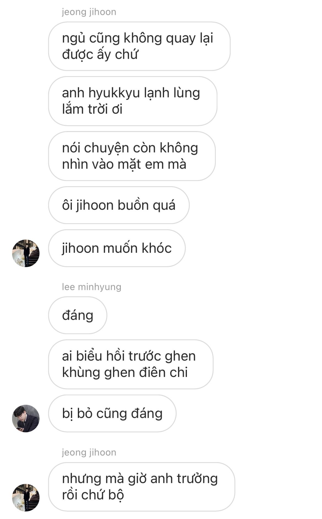Viewport: 322px width, 519px height.
Task: Tap the words 'nhìn vào mặt em mà'
Action: (124, 164)
